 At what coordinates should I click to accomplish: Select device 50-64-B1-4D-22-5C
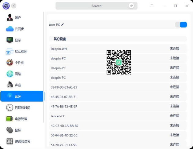pos(118,135)
